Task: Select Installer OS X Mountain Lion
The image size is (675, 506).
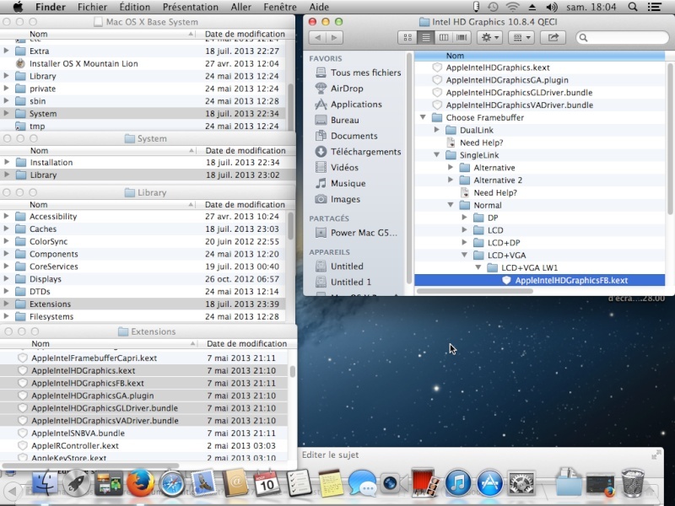Action: (x=143, y=64)
